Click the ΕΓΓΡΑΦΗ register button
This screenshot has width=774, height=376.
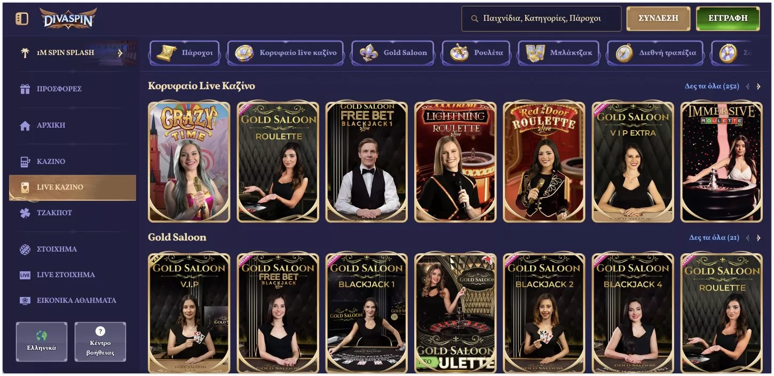pyautogui.click(x=728, y=18)
